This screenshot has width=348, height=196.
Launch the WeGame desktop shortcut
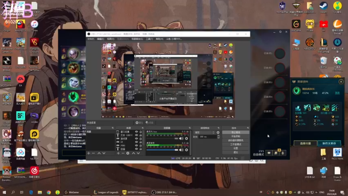tap(296, 26)
